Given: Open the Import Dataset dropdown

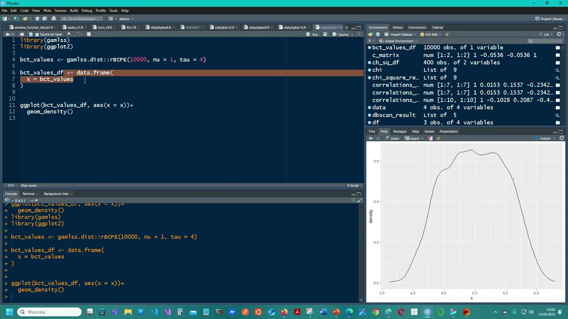Looking at the screenshot, I should (401, 35).
